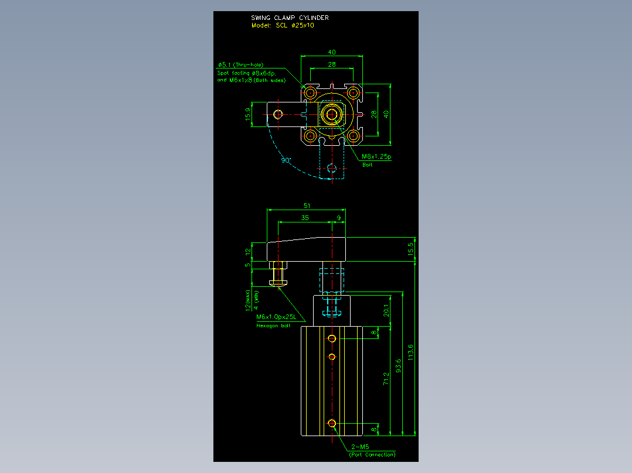Select the '93.6' dimension value

[x=398, y=366]
